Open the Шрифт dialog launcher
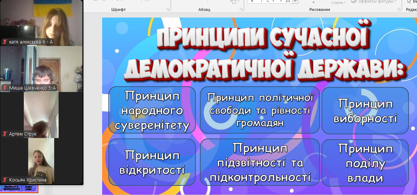 point(168,9)
